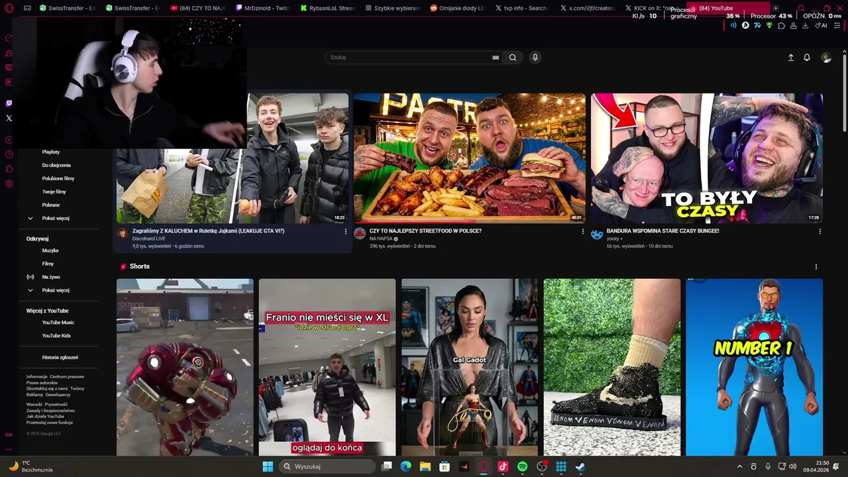Click the "Prywatność" footer link
Image resolution: width=848 pixels, height=477 pixels.
click(56, 404)
